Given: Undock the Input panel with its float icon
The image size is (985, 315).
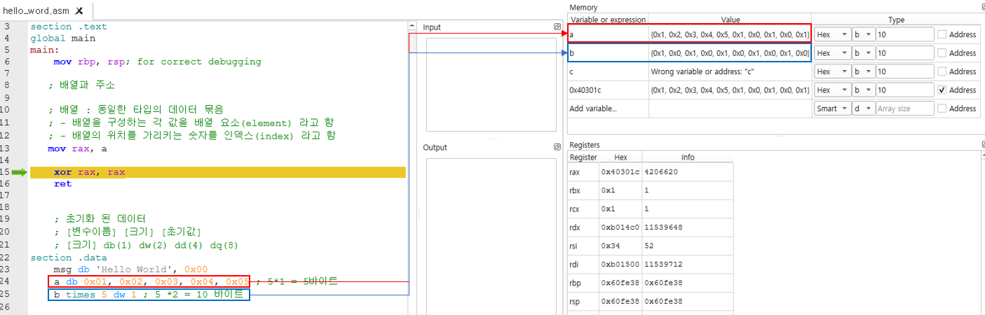Looking at the screenshot, I should click(557, 27).
